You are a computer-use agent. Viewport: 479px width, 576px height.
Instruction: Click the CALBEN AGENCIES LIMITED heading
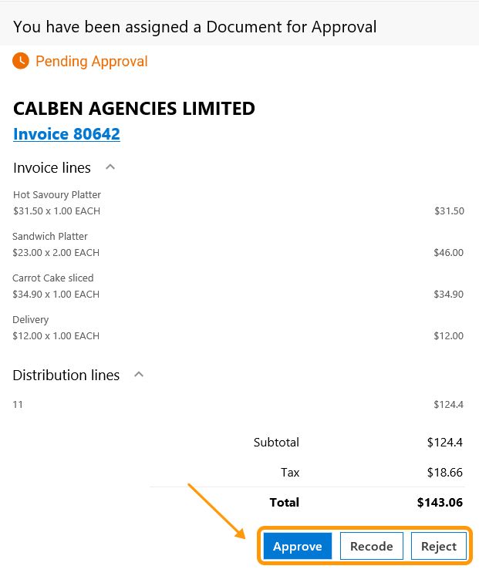134,109
